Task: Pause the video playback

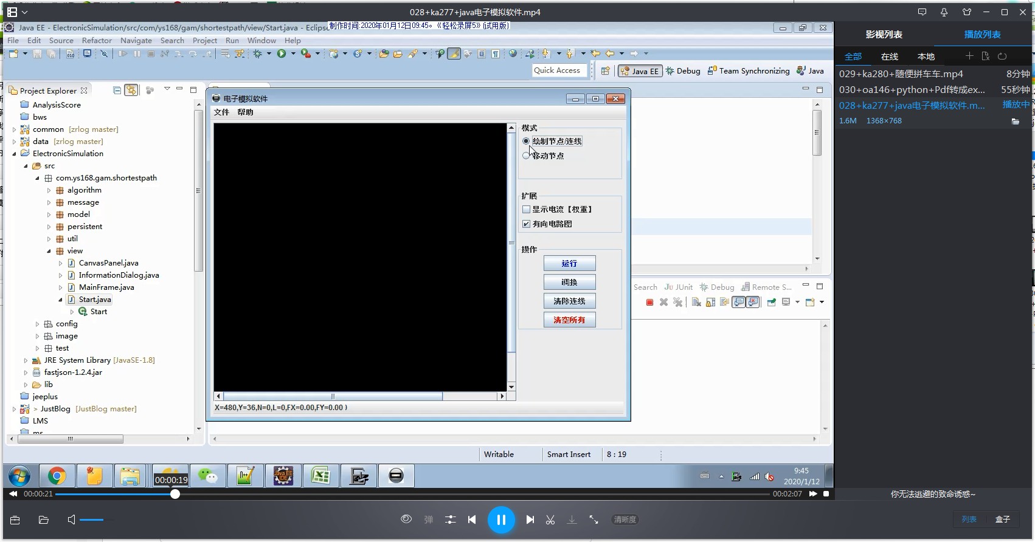Action: click(x=501, y=520)
